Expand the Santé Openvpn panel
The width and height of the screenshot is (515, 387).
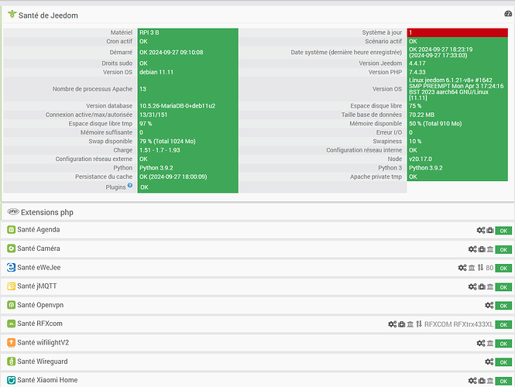[40, 305]
